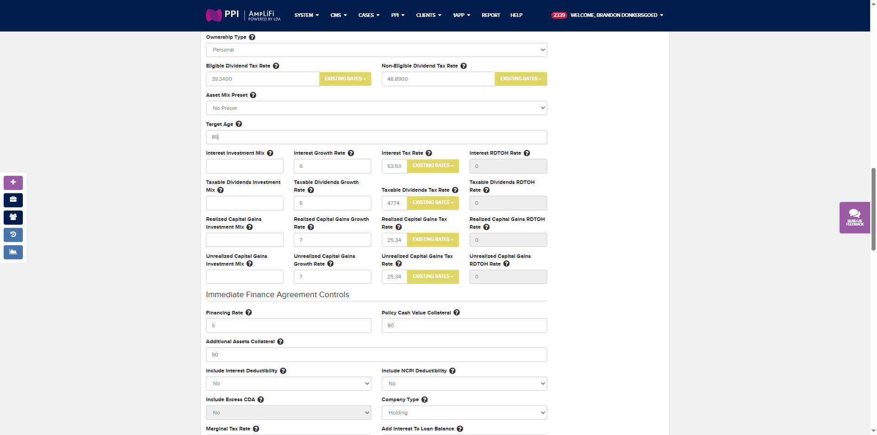Click the Interest Investment Mix field
877x435 pixels.
tap(245, 166)
